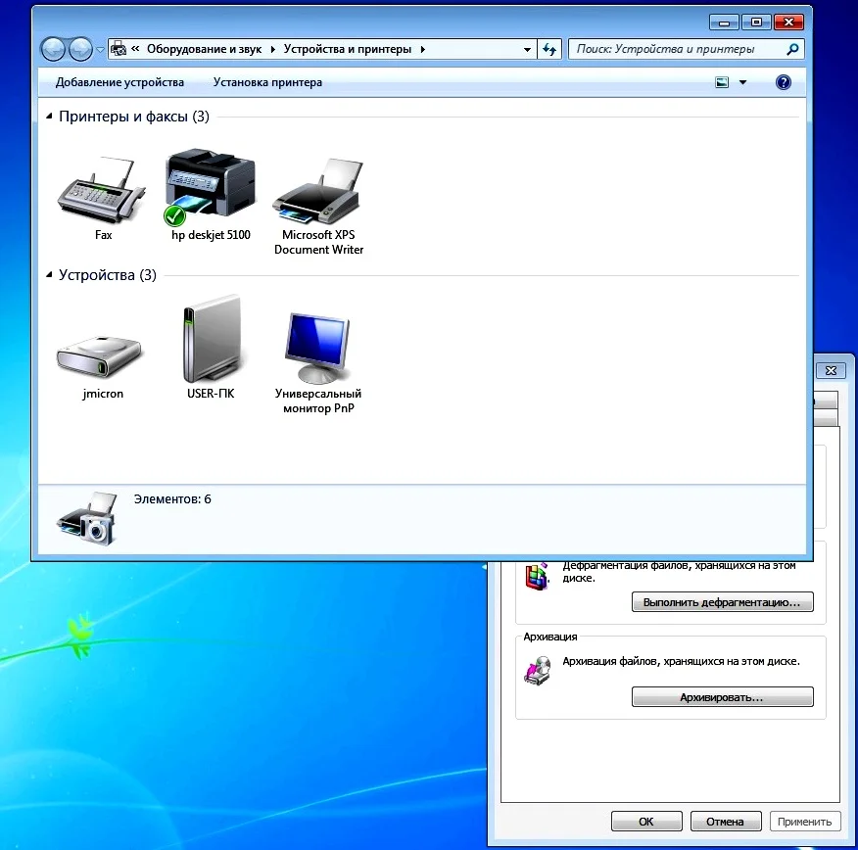Click Отмена in the properties dialog
858x850 pixels.
click(726, 821)
